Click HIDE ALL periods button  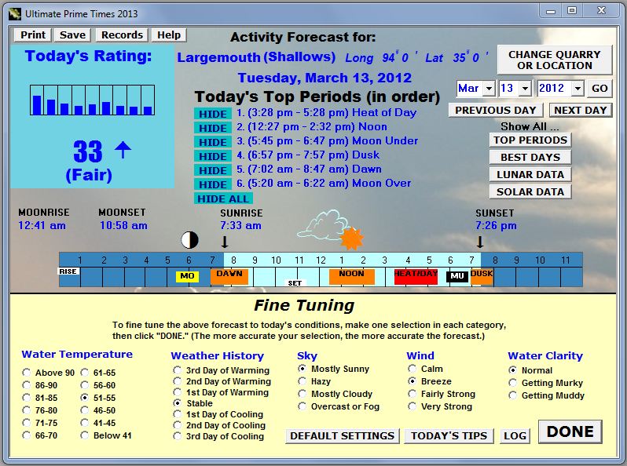pyautogui.click(x=222, y=198)
